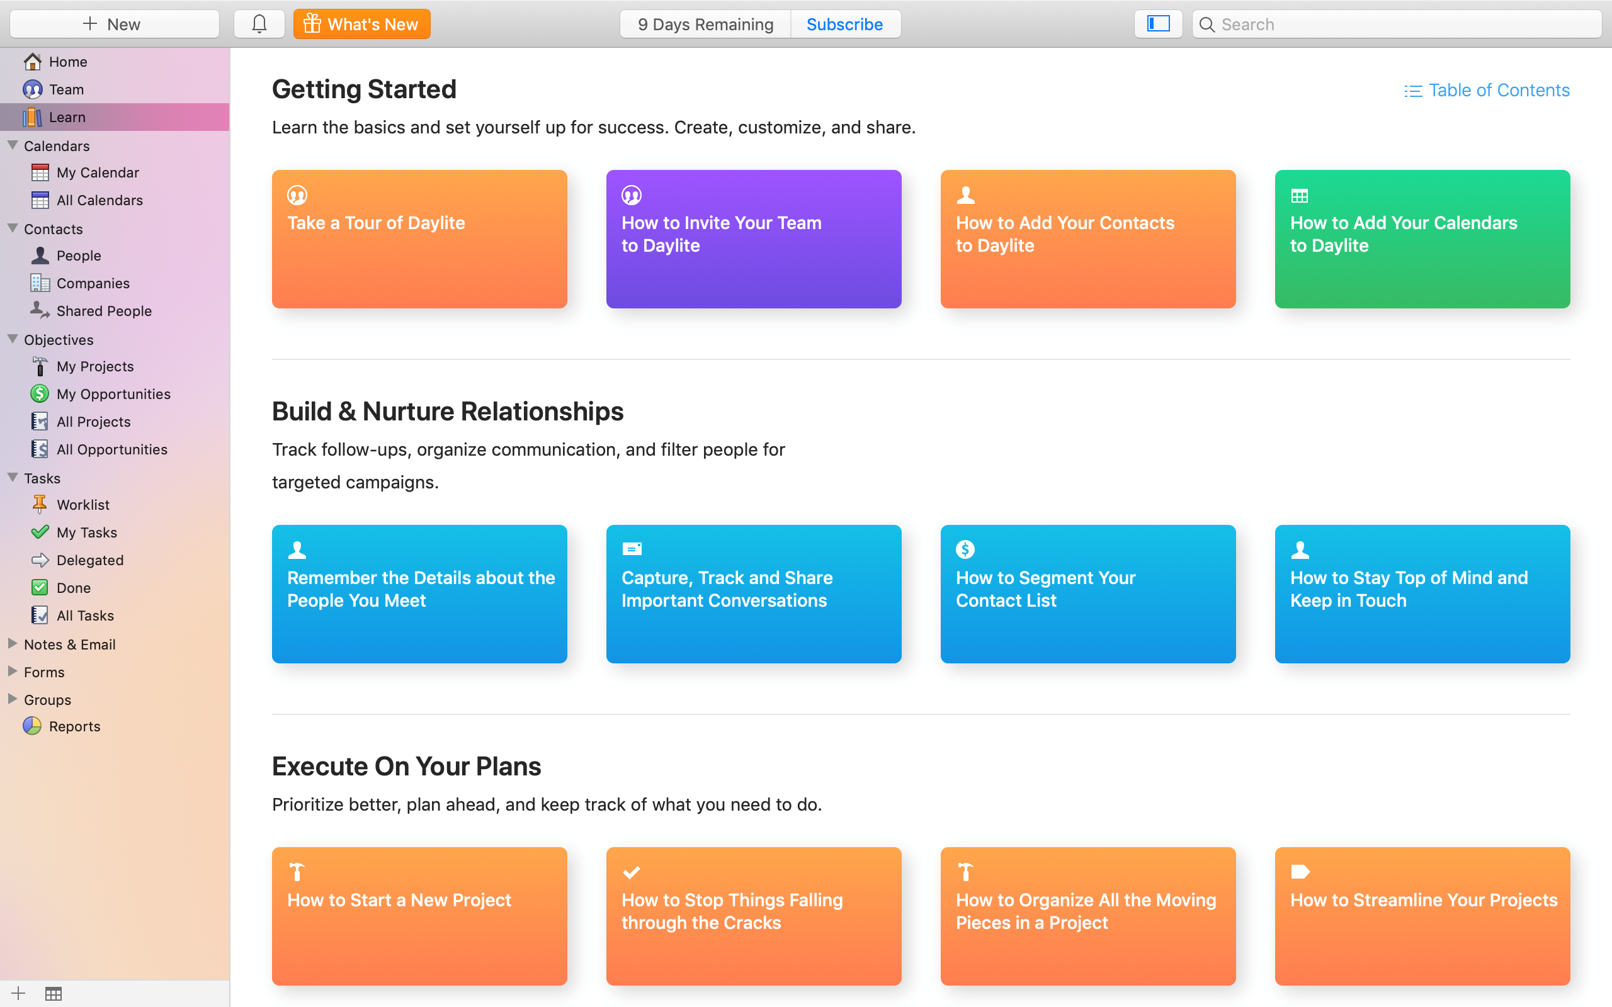Open How to Add Your Calendars card
Image resolution: width=1612 pixels, height=1007 pixels.
(x=1423, y=239)
